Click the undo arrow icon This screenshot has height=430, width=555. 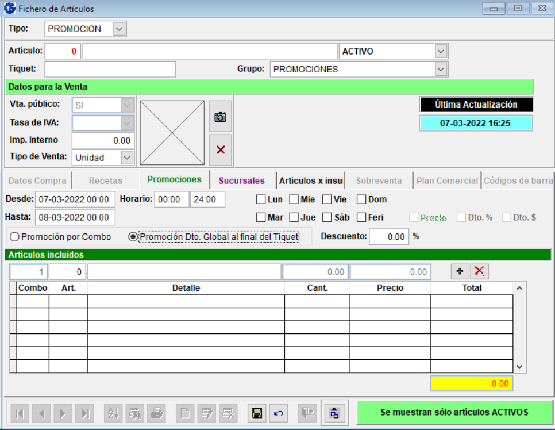click(x=278, y=413)
